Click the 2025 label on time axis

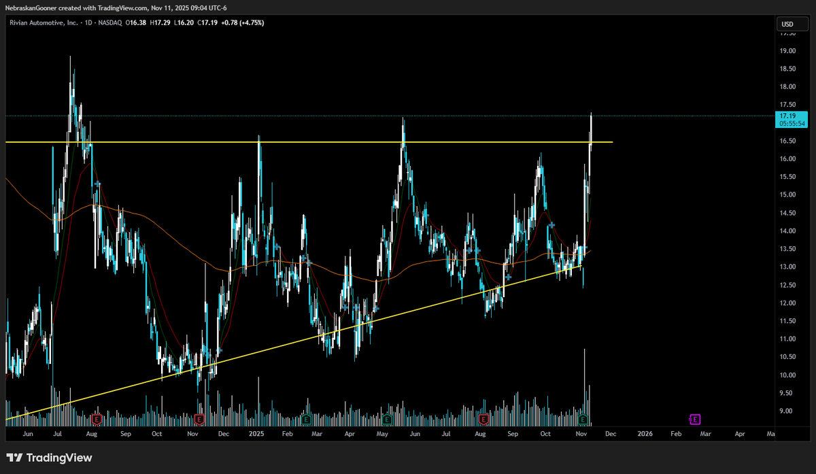256,433
